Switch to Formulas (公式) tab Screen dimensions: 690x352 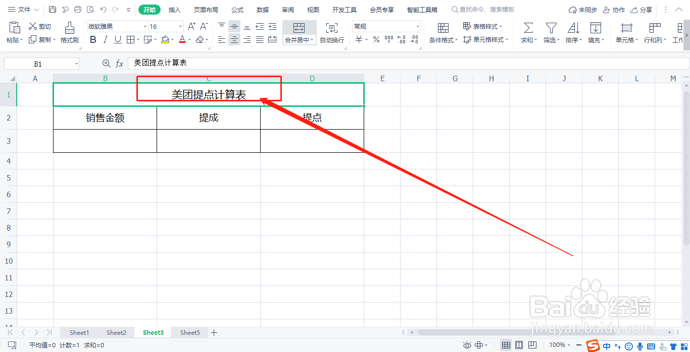coord(237,10)
